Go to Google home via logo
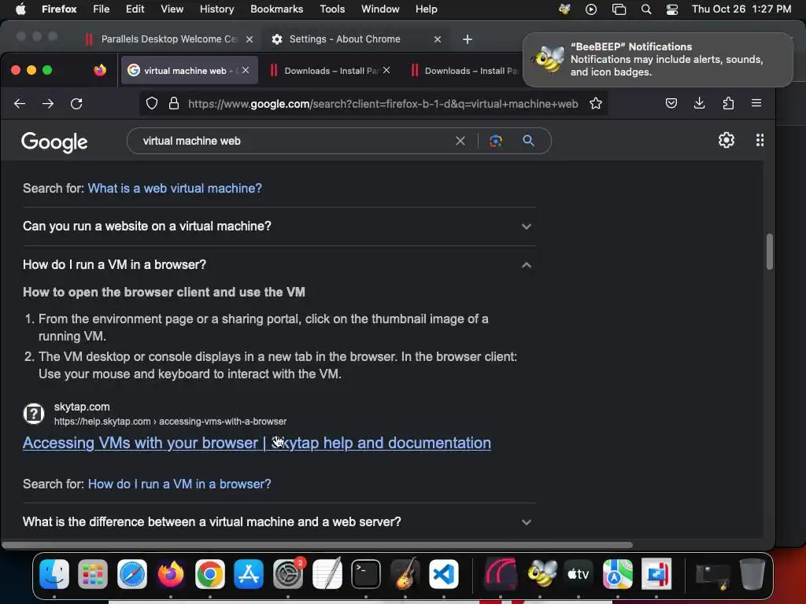Screen dimensions: 806x604 pyautogui.click(x=54, y=142)
